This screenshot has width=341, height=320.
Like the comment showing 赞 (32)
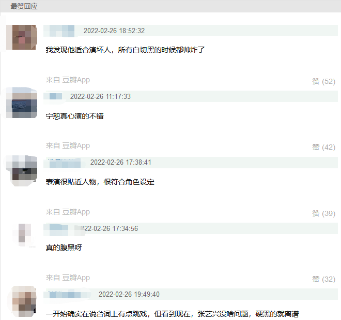point(323,279)
